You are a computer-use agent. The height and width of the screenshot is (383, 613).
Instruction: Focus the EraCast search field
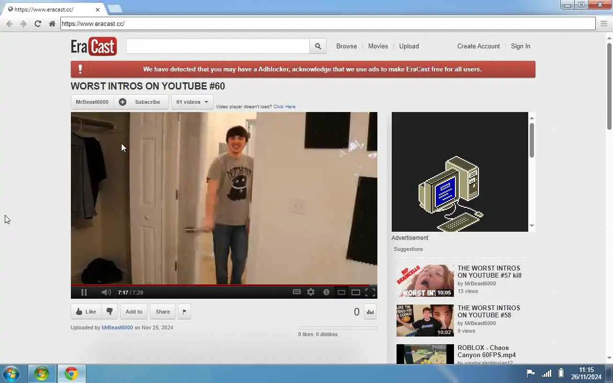click(218, 46)
